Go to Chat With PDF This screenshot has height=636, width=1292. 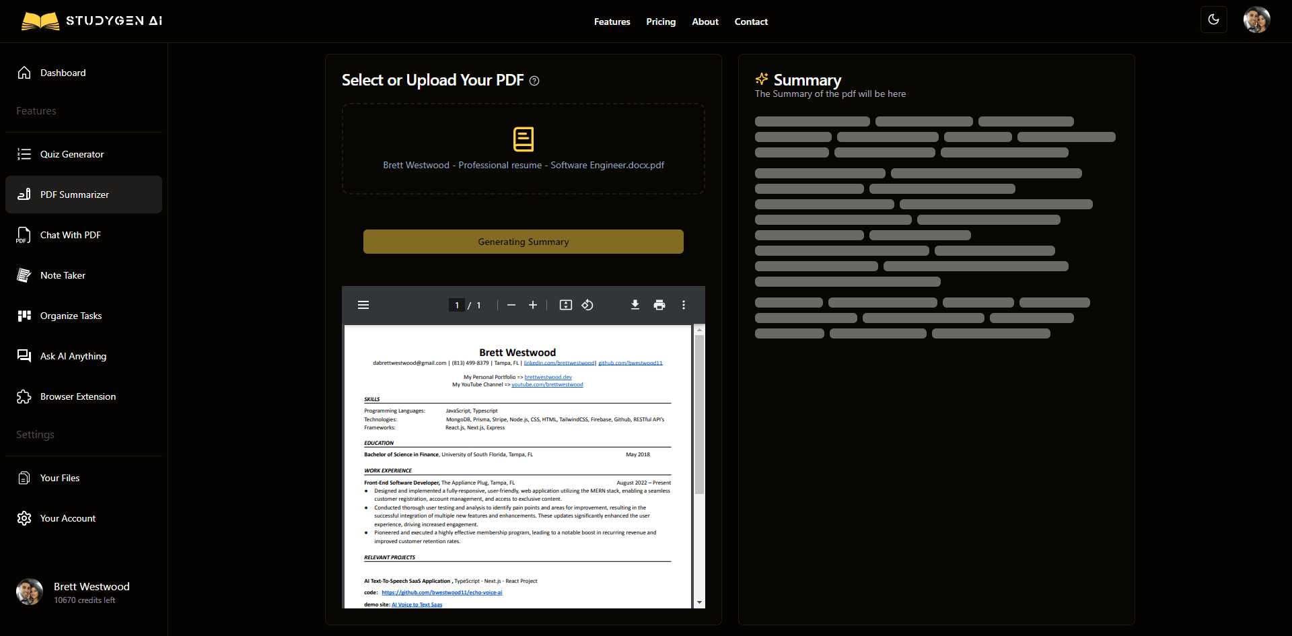click(x=71, y=235)
